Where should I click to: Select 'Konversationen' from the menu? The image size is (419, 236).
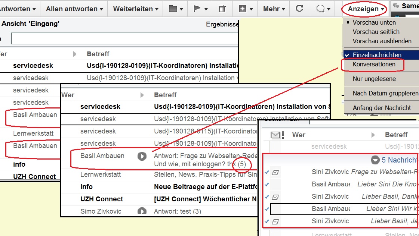pyautogui.click(x=374, y=64)
